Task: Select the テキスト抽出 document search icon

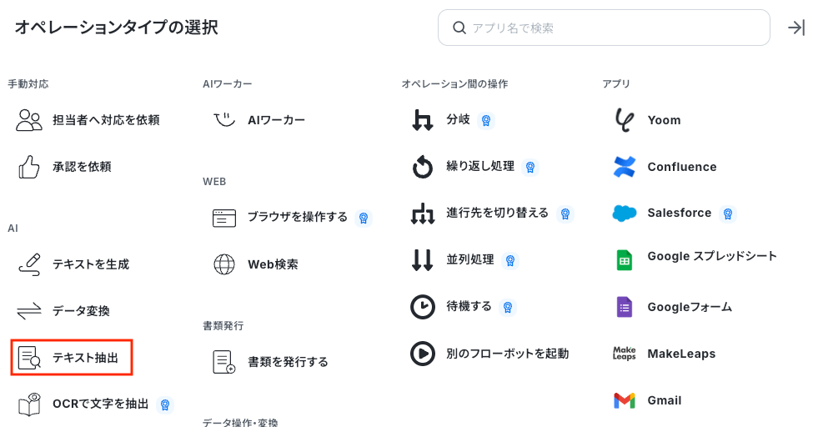Action: click(x=29, y=358)
